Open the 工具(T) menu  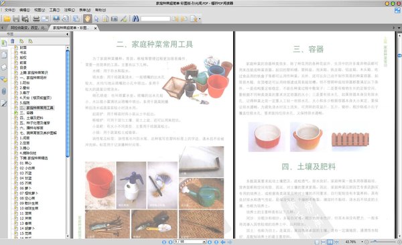click(x=55, y=10)
